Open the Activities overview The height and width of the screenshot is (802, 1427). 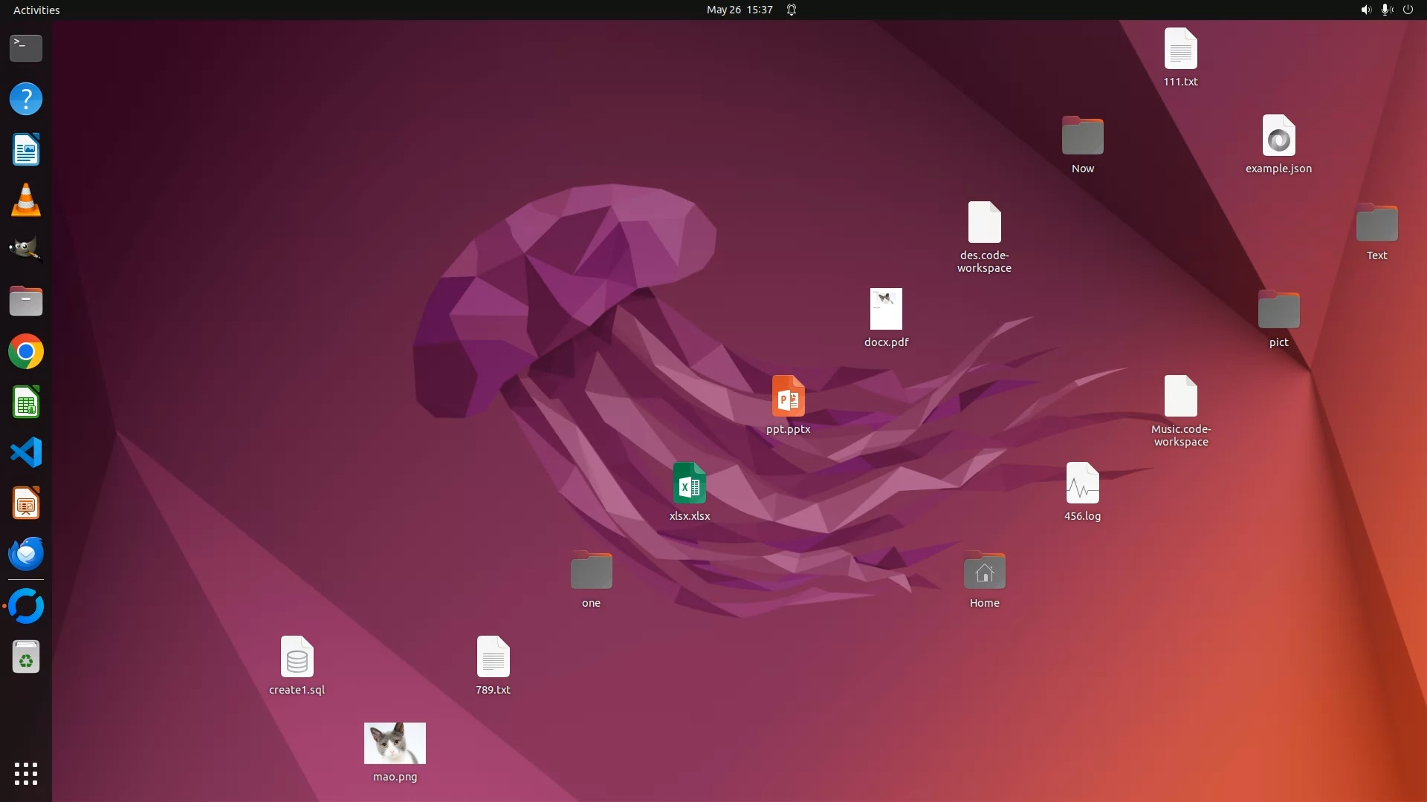click(x=36, y=10)
